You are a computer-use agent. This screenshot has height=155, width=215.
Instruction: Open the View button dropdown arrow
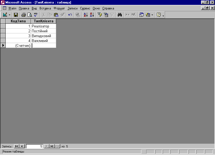tap(9, 15)
